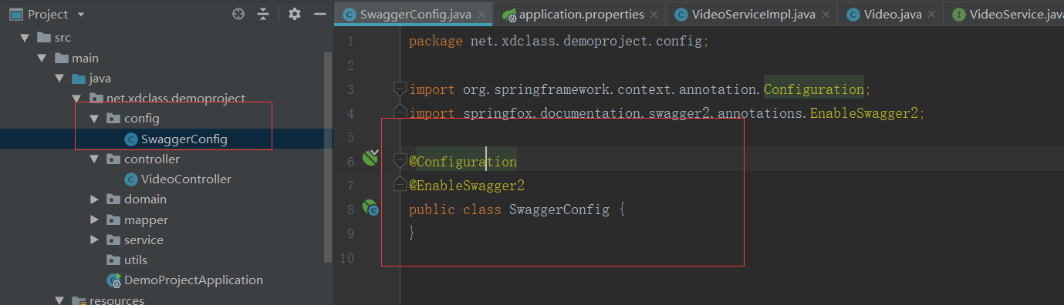Image resolution: width=1064 pixels, height=305 pixels.
Task: Select the utils package
Action: (x=135, y=260)
